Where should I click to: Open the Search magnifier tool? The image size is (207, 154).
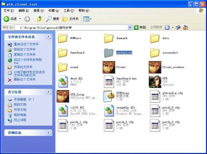tap(53, 19)
